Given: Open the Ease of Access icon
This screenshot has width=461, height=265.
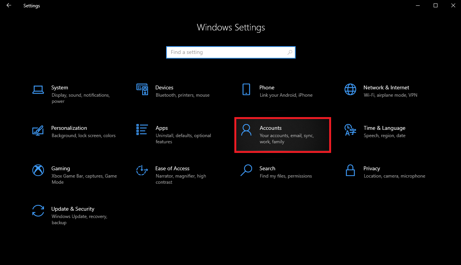Looking at the screenshot, I should 142,170.
